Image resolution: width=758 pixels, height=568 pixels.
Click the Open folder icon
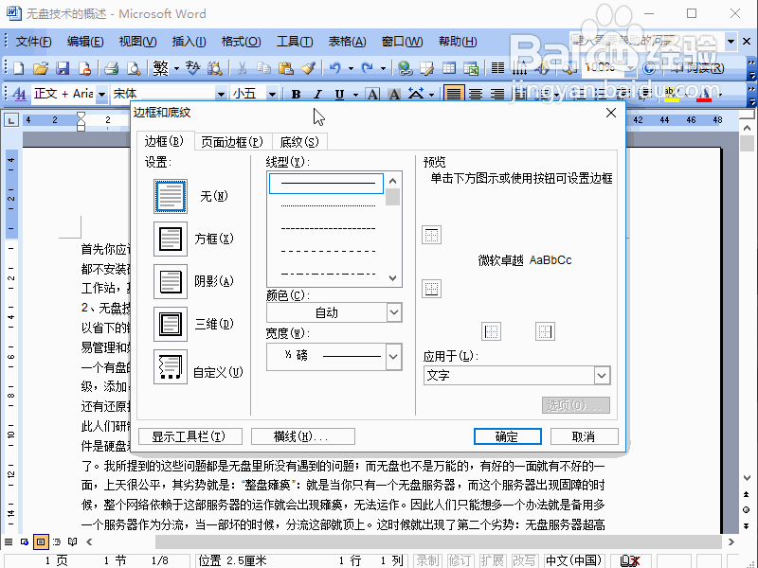pos(41,68)
